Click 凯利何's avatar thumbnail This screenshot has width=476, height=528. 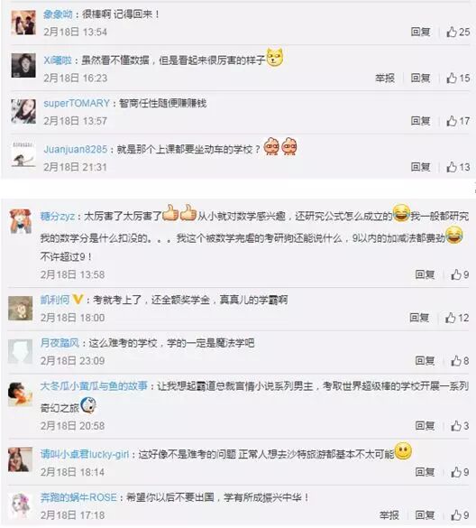pos(21,308)
